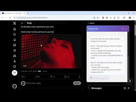The width and height of the screenshot is (136, 102).
Task: Bookmark this post
Action: click(x=65, y=77)
